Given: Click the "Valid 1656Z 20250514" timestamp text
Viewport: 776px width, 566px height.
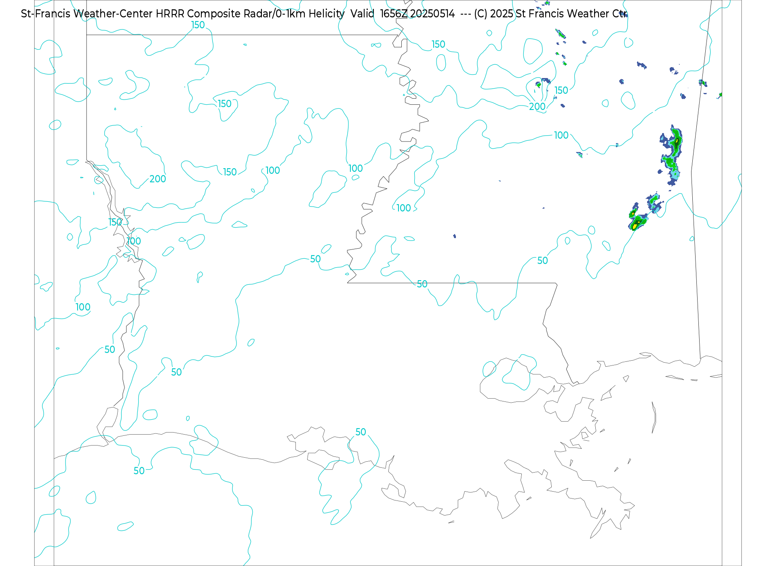Looking at the screenshot, I should (x=403, y=14).
